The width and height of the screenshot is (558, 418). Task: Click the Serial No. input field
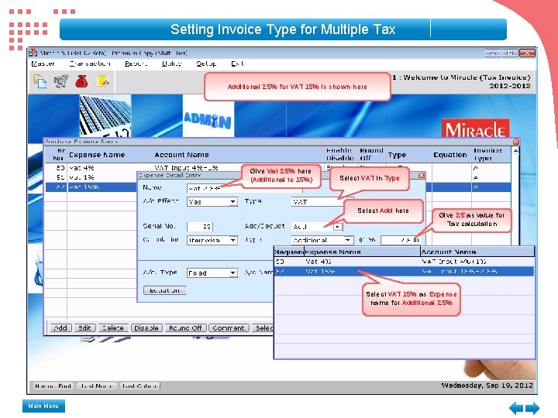[200, 226]
